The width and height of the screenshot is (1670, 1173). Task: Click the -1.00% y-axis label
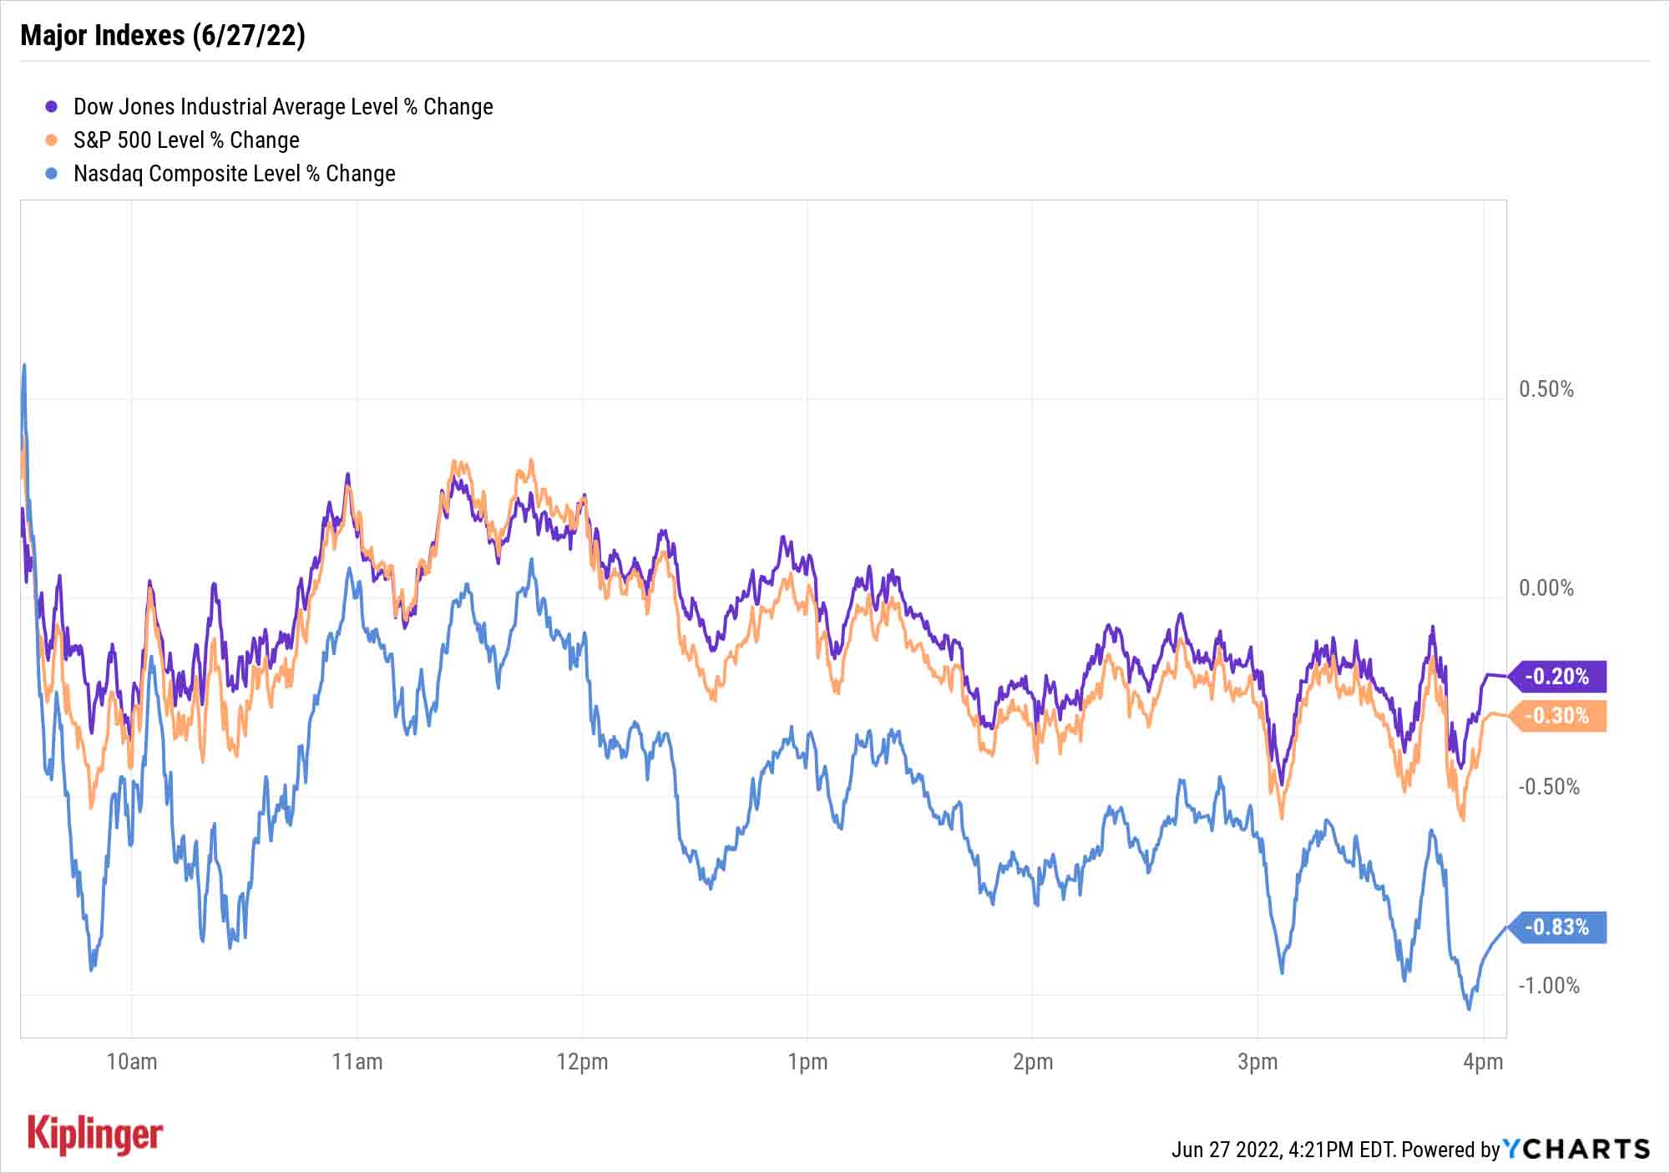(1549, 986)
